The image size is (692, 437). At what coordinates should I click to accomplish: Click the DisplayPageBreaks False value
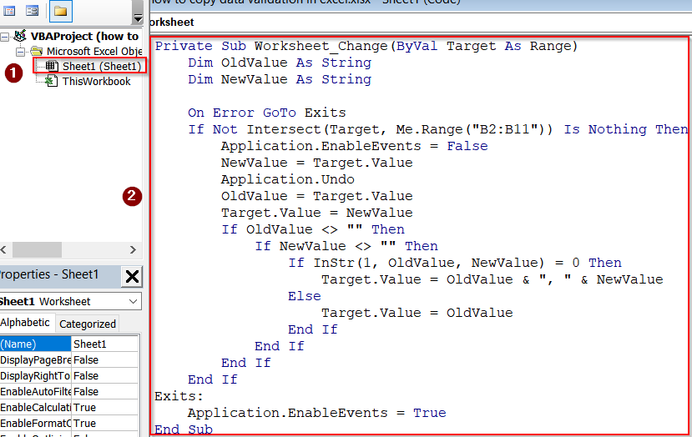click(x=105, y=359)
